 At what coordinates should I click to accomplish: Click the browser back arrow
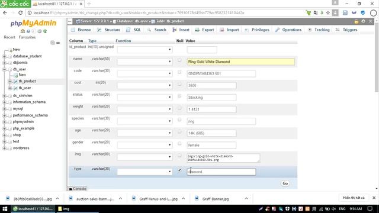[x=5, y=12]
